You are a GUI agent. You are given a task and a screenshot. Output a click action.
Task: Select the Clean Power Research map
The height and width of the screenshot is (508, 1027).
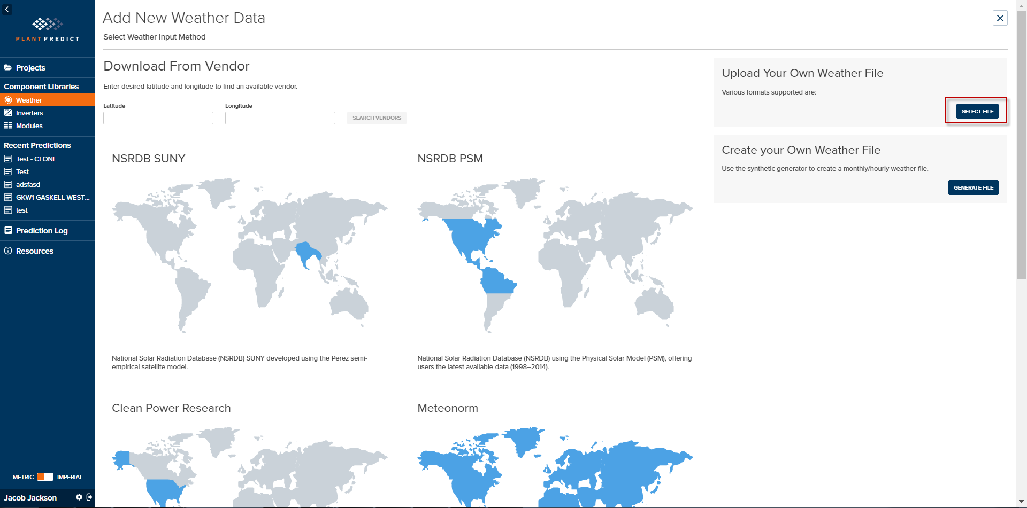coord(250,467)
